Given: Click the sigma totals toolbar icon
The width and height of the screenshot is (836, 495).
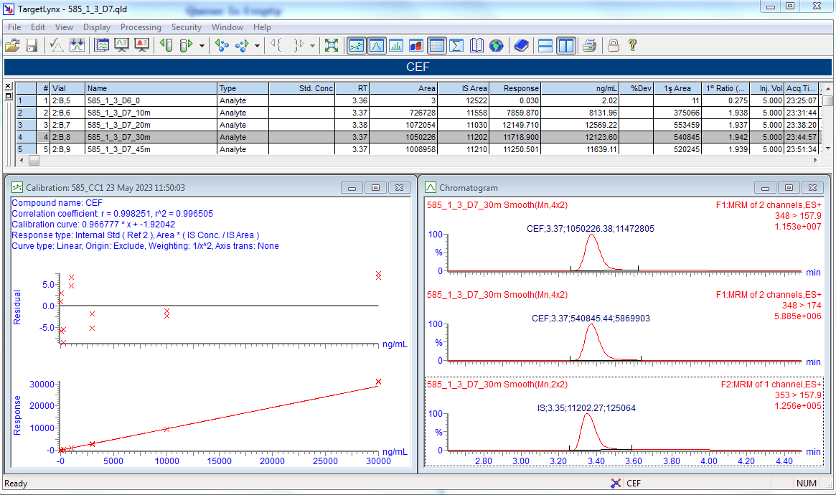Looking at the screenshot, I should coord(456,46).
